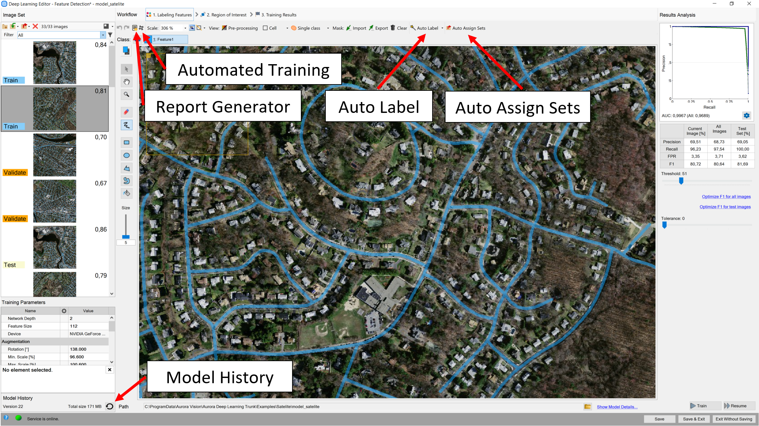Switch to Training Results step

276,15
